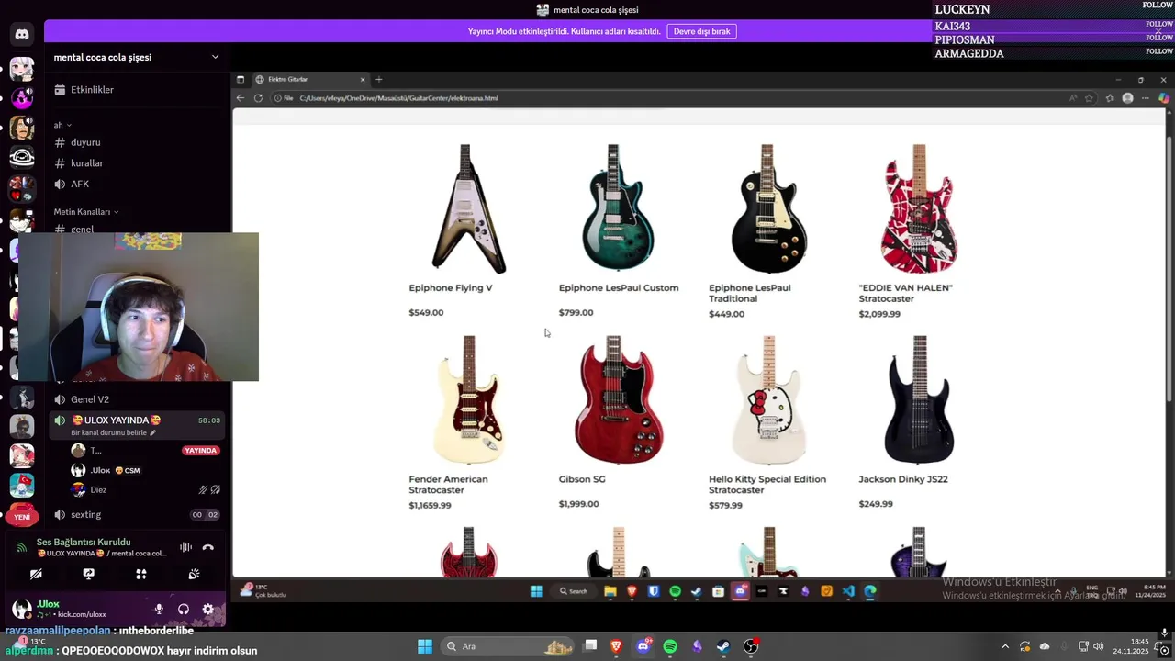1175x661 pixels.
Task: Toggle noise suppression waveform icon
Action: point(185,547)
